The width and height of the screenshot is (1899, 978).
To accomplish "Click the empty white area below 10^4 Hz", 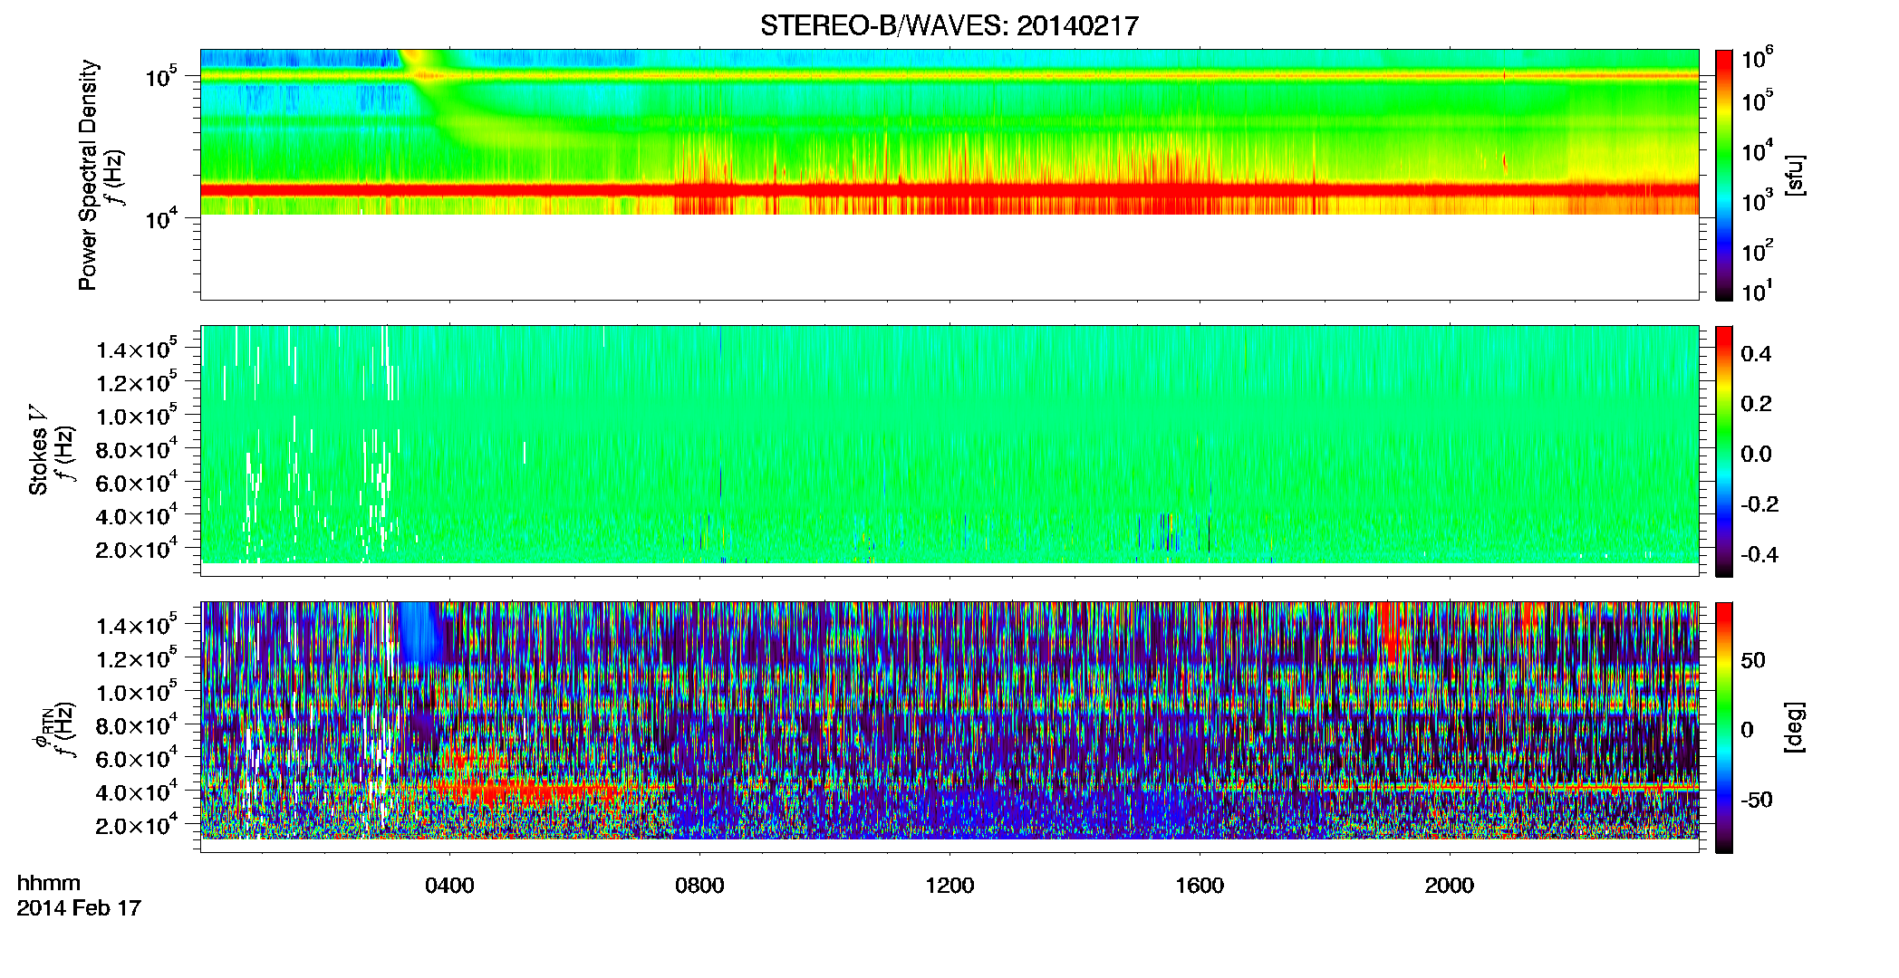I will click(x=949, y=256).
